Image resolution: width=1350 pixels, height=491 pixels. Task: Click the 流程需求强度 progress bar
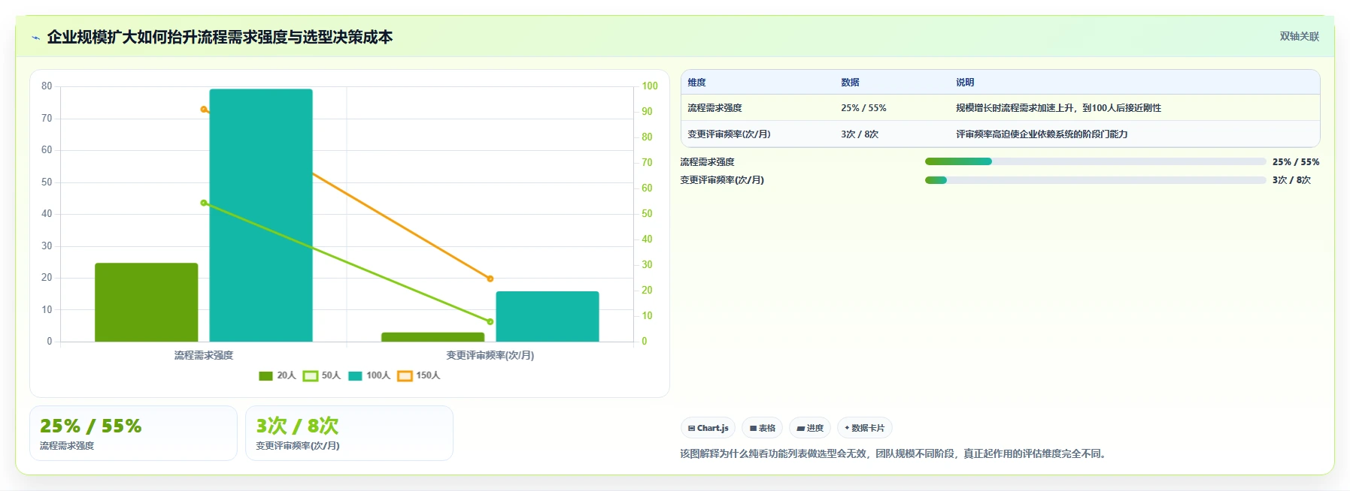tap(1095, 161)
